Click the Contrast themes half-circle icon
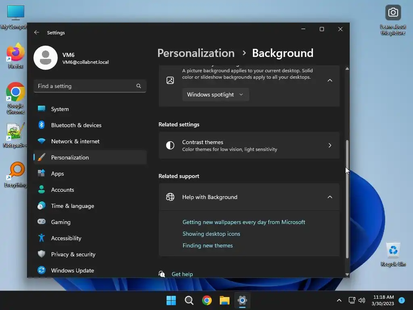 (x=170, y=145)
